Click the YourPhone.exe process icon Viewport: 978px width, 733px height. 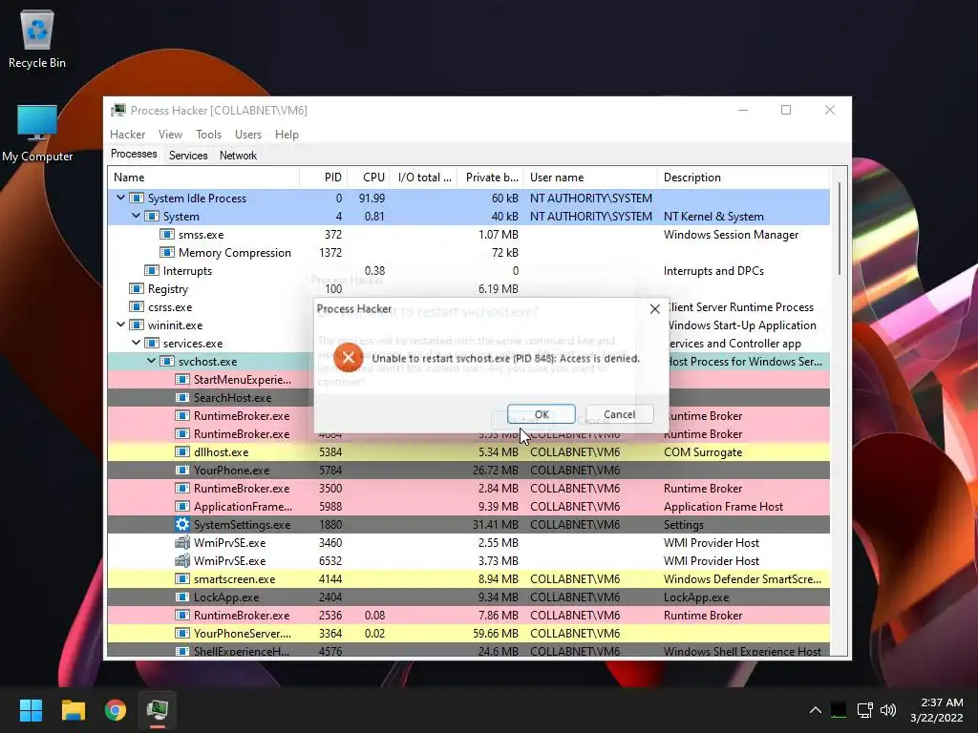pos(182,470)
